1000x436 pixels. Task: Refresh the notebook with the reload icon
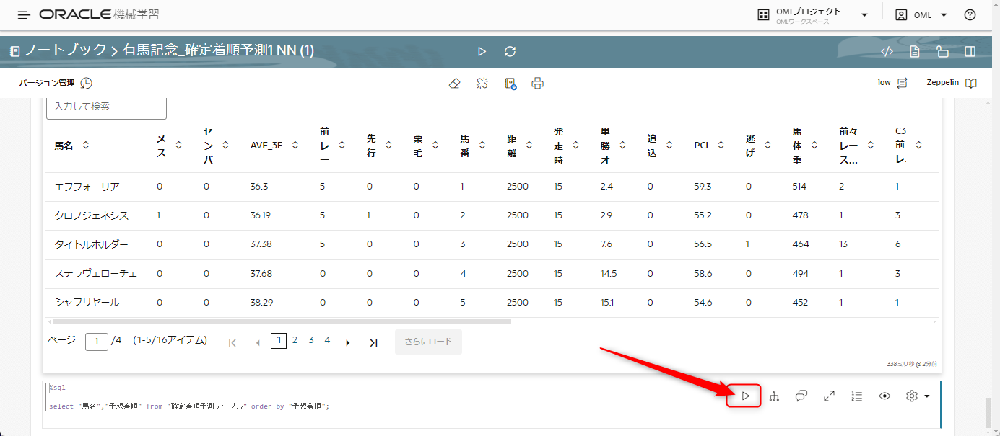(x=510, y=51)
